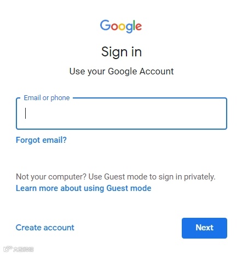Screen dimensions: 248x255
Task: Click the blue capital G in logo
Action: (x=105, y=25)
